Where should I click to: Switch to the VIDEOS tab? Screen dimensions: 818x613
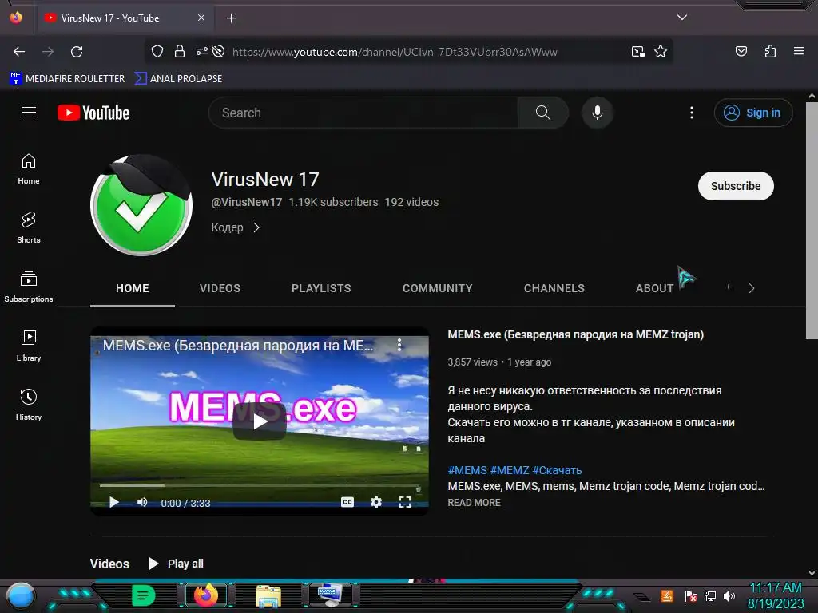click(220, 288)
